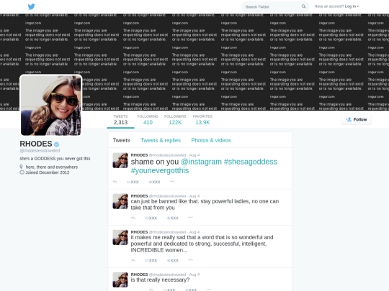Retweet the 'makes me really sad' tweet

(151, 260)
